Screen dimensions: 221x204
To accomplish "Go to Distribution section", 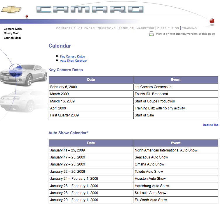I will (168, 28).
